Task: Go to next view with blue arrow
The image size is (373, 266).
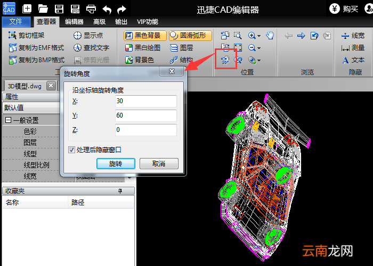Action: [301, 36]
